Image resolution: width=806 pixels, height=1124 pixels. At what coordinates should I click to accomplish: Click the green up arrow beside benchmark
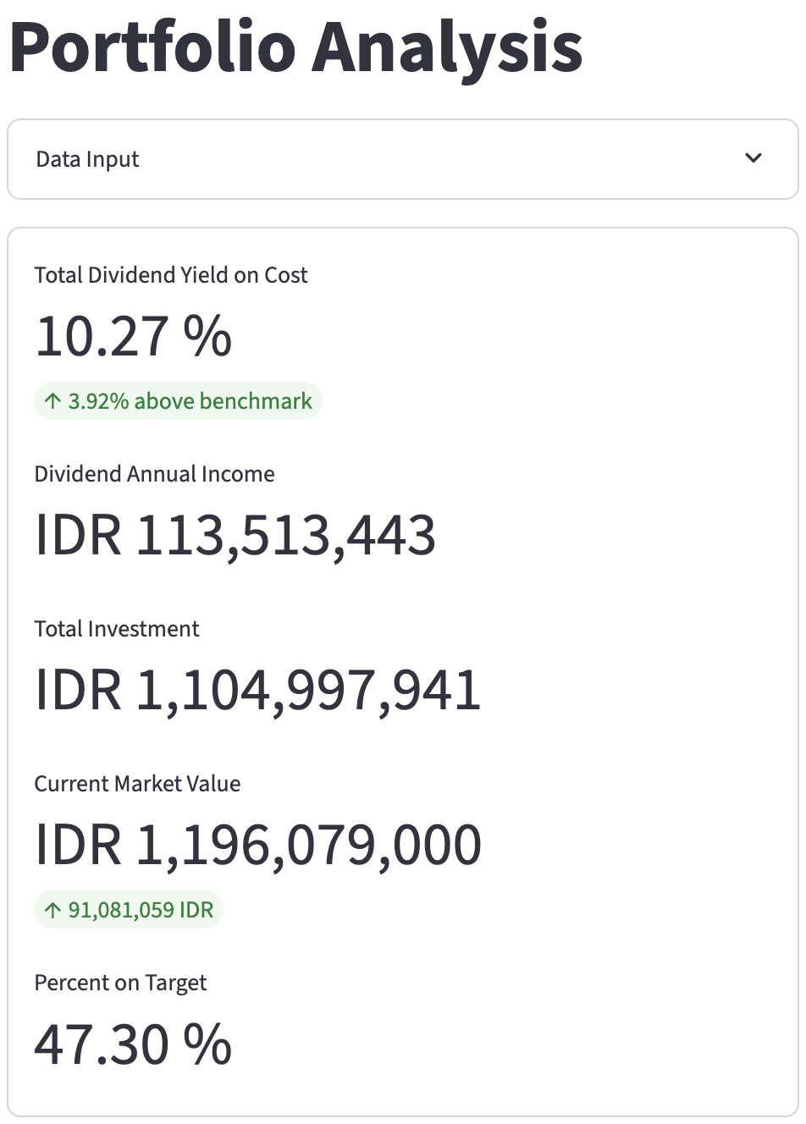click(x=53, y=401)
